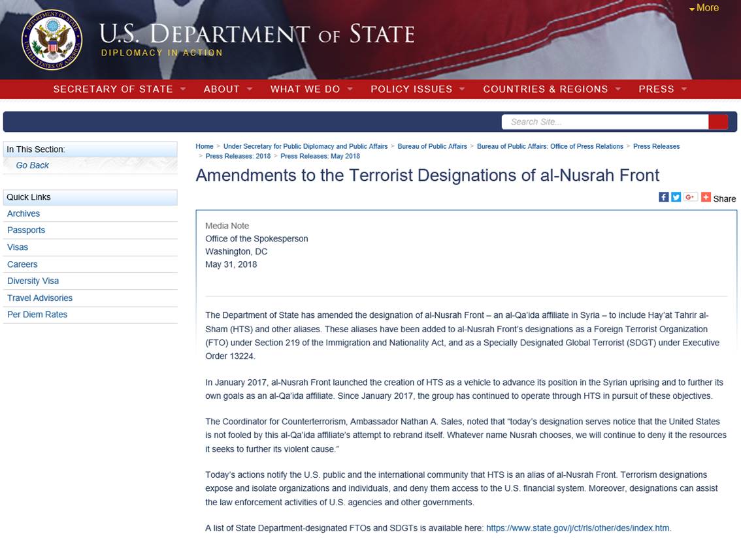Viewport: 741px width, 545px height.
Task: Share the page on Facebook
Action: pyautogui.click(x=663, y=197)
